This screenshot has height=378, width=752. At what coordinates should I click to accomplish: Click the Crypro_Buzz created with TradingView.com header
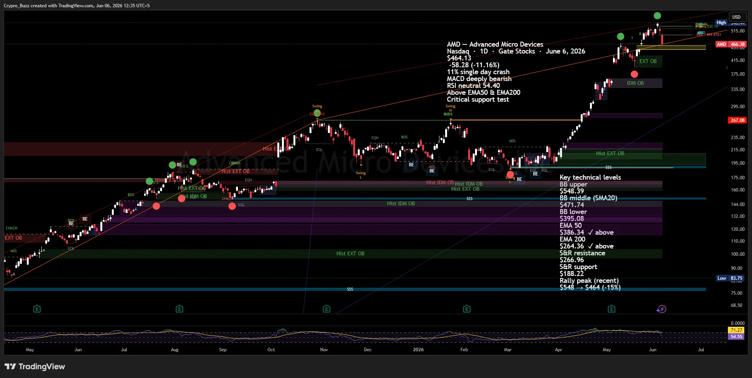[x=77, y=6]
